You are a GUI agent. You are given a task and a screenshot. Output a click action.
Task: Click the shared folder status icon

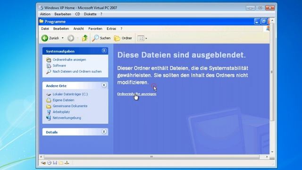pos(61,163)
